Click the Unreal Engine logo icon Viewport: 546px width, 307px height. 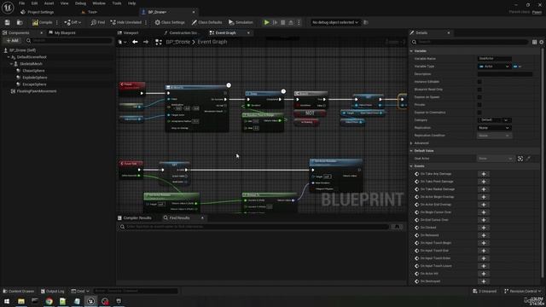tap(8, 8)
